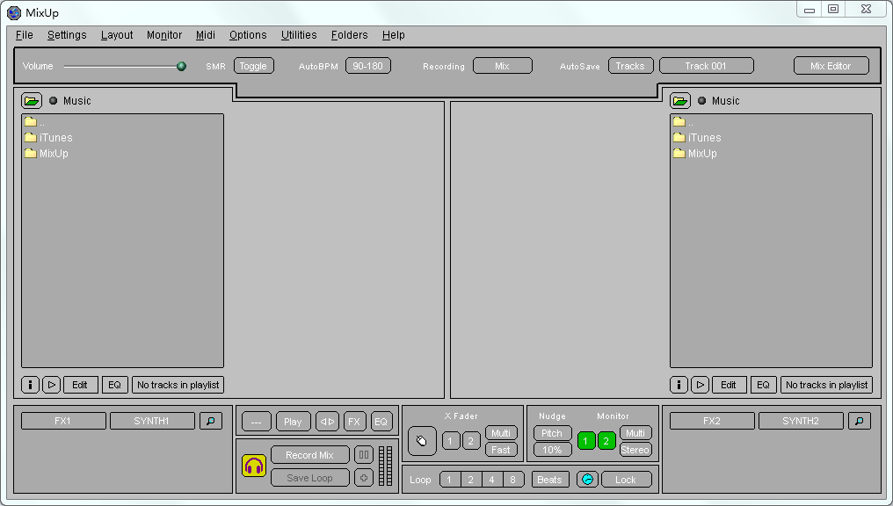Set Loop length to 8
Viewport: 893px width, 506px height.
coord(513,480)
